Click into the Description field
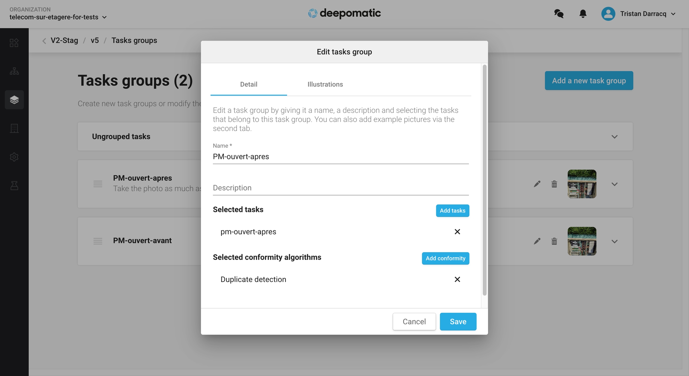The width and height of the screenshot is (689, 376). [x=341, y=188]
